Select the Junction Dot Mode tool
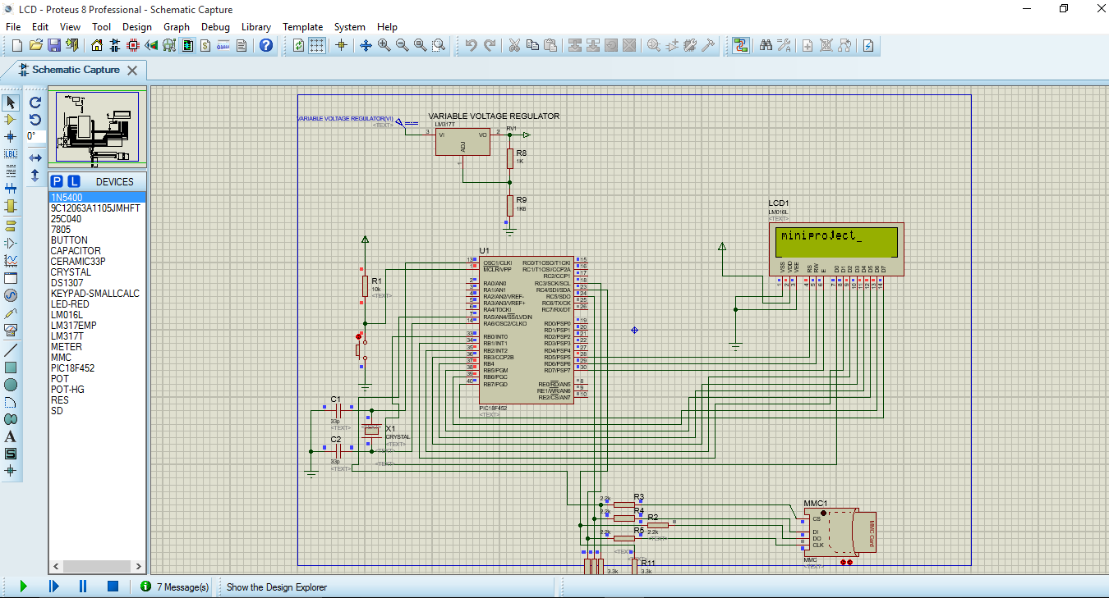The image size is (1109, 598). pyautogui.click(x=11, y=136)
